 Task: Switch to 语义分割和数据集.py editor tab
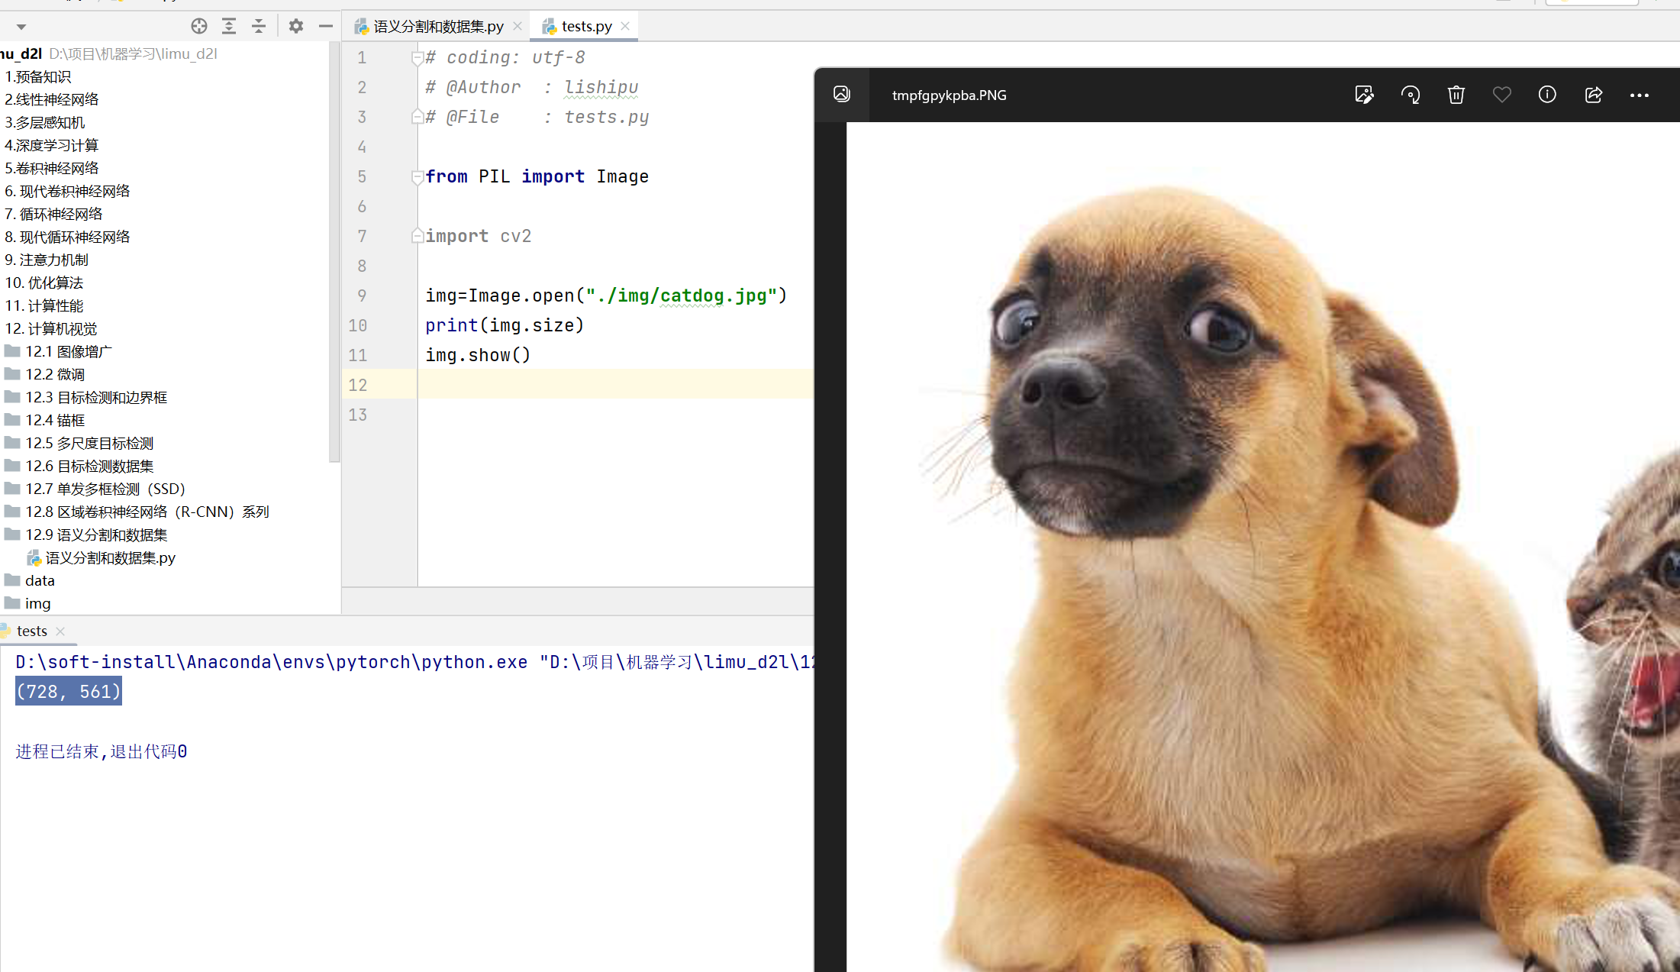pos(437,27)
